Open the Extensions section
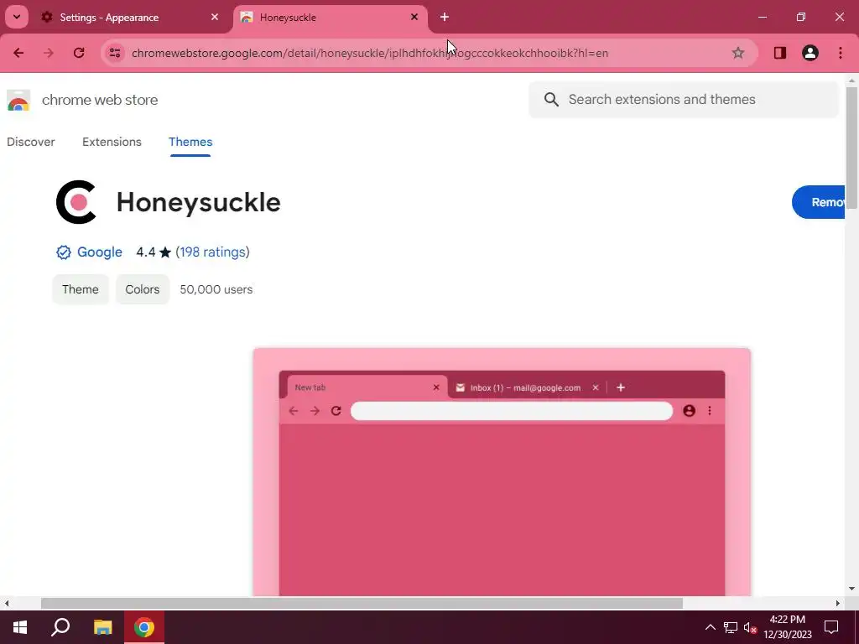This screenshot has width=859, height=644. tap(112, 142)
